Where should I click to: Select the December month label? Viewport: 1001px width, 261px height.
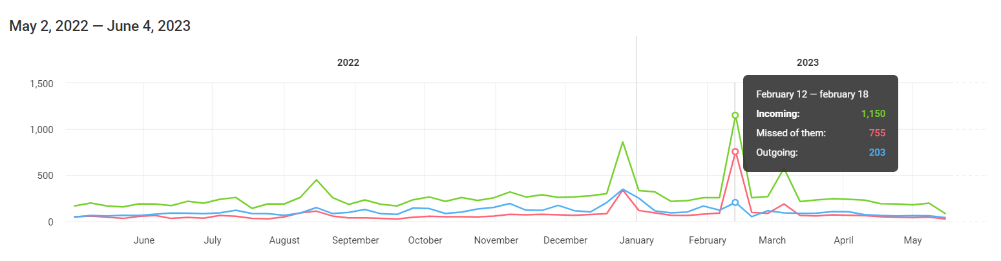[x=565, y=240]
